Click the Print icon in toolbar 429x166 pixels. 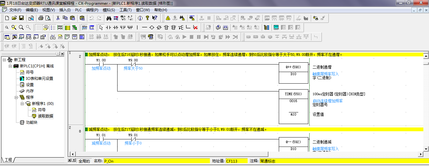[x=41, y=18]
